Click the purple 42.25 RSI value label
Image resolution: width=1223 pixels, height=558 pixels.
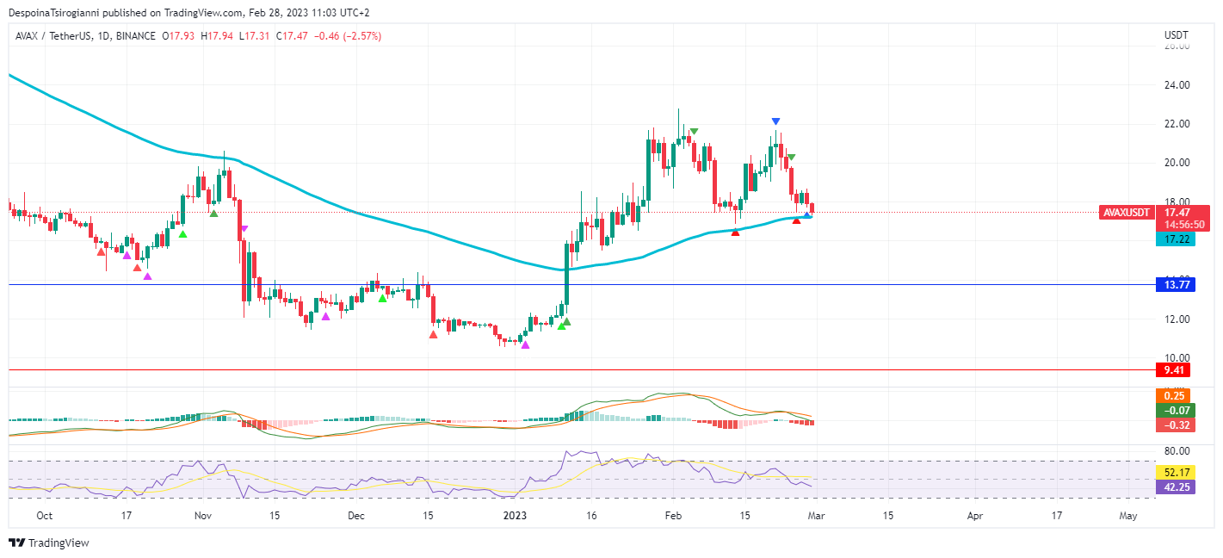click(1177, 487)
